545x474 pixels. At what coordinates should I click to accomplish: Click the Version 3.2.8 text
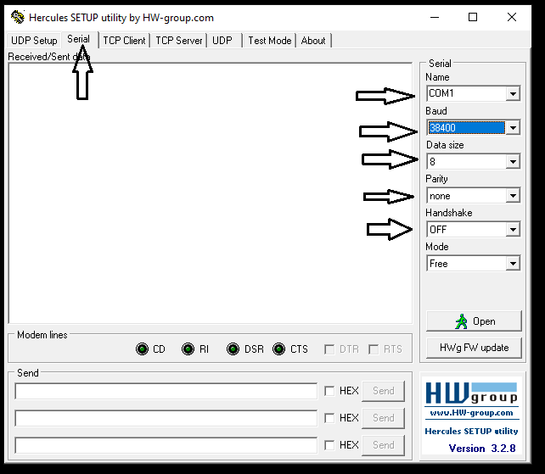[x=482, y=449]
